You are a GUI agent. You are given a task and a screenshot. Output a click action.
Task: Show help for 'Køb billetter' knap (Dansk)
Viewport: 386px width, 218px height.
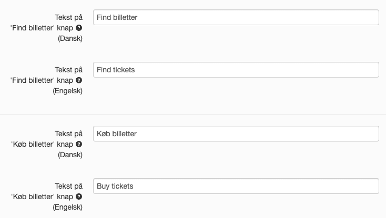[79, 144]
